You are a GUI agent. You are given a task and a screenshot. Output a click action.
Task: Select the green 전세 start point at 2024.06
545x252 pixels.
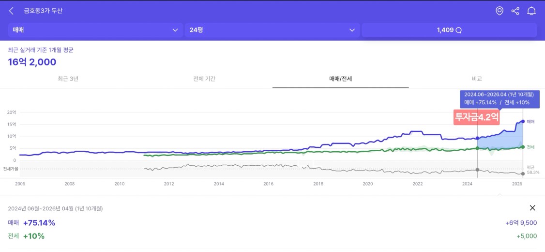(x=478, y=148)
